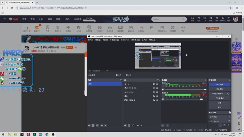Move scene up with the arrow icon
The width and height of the screenshot is (244, 137).
click(102, 125)
